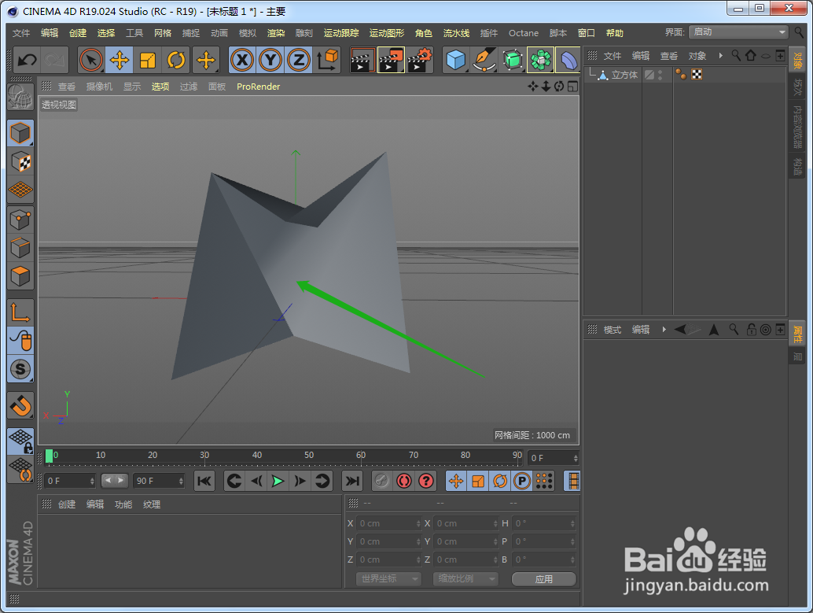Toggle Viewport Solo S button
The height and width of the screenshot is (613, 813).
[x=20, y=369]
